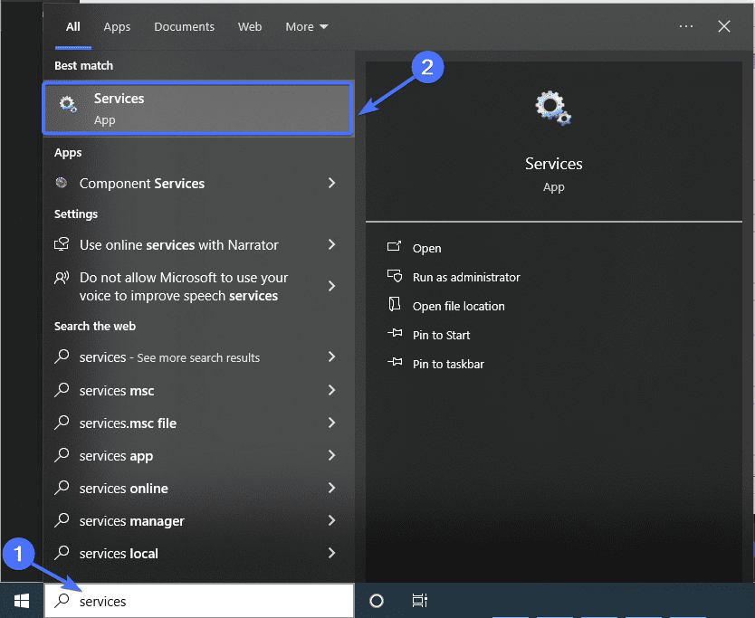
Task: Select 'services manager' web suggestion text
Action: coord(132,521)
